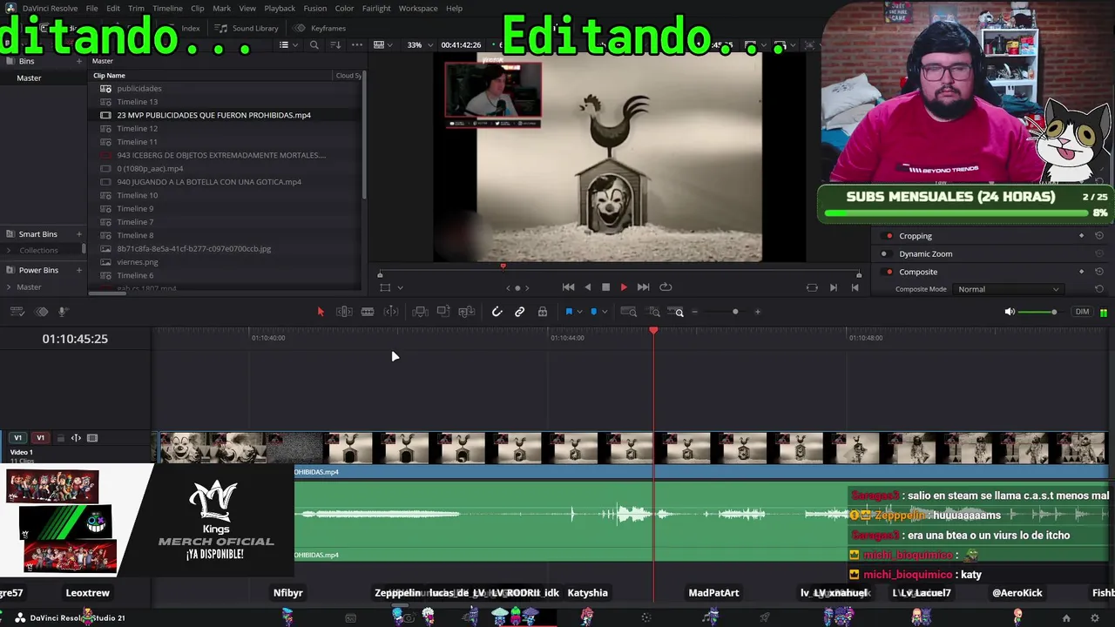
Task: Choose the Dynamic Trim Mode tool
Action: (x=391, y=312)
